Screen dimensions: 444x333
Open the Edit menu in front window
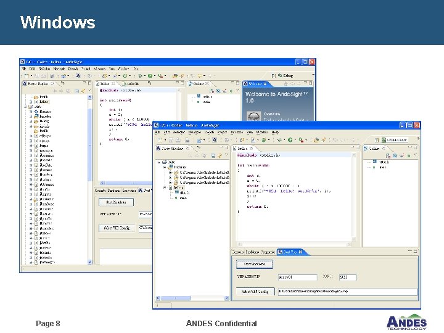pyautogui.click(x=166, y=132)
